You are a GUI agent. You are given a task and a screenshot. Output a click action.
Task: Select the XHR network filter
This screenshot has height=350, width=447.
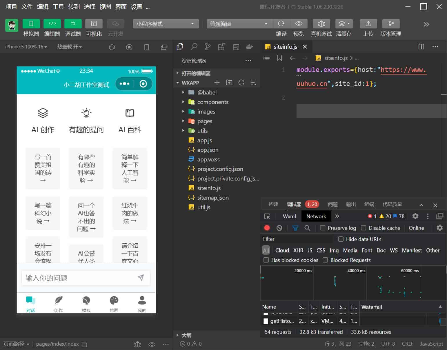pos(298,250)
